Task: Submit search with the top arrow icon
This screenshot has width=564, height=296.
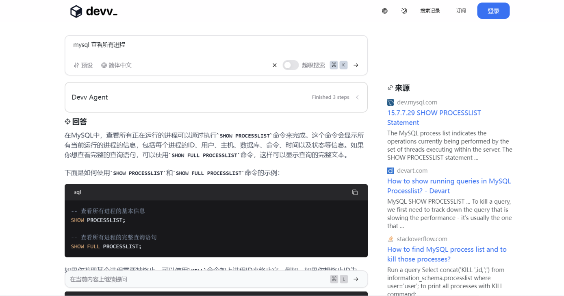Action: 356,65
